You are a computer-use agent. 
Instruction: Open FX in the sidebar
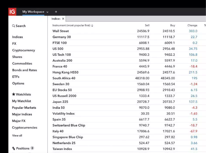point(14,44)
